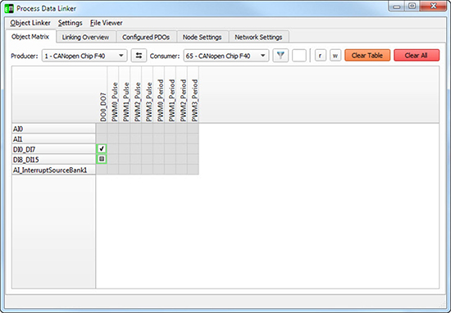Switch to the Linking Overview tab
Viewport: 451px width, 313px height.
[86, 37]
